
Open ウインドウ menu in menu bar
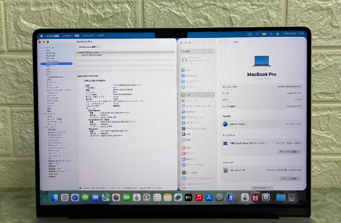pyautogui.click(x=88, y=36)
